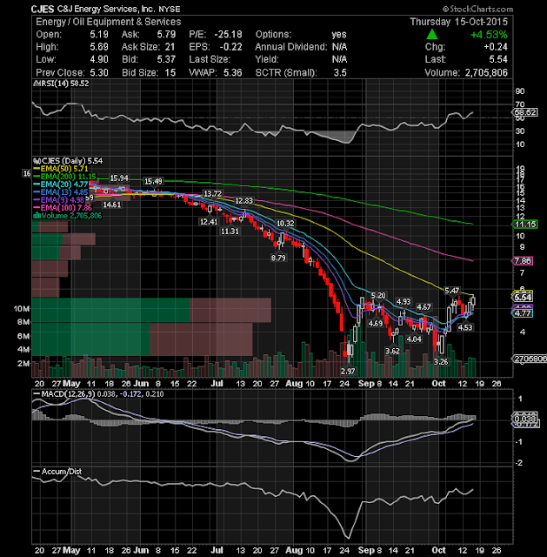Image resolution: width=547 pixels, height=557 pixels.
Task: Click the Accum/Dist indicator label
Action: (x=62, y=472)
